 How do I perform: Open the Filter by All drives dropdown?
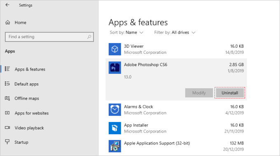tap(175, 32)
